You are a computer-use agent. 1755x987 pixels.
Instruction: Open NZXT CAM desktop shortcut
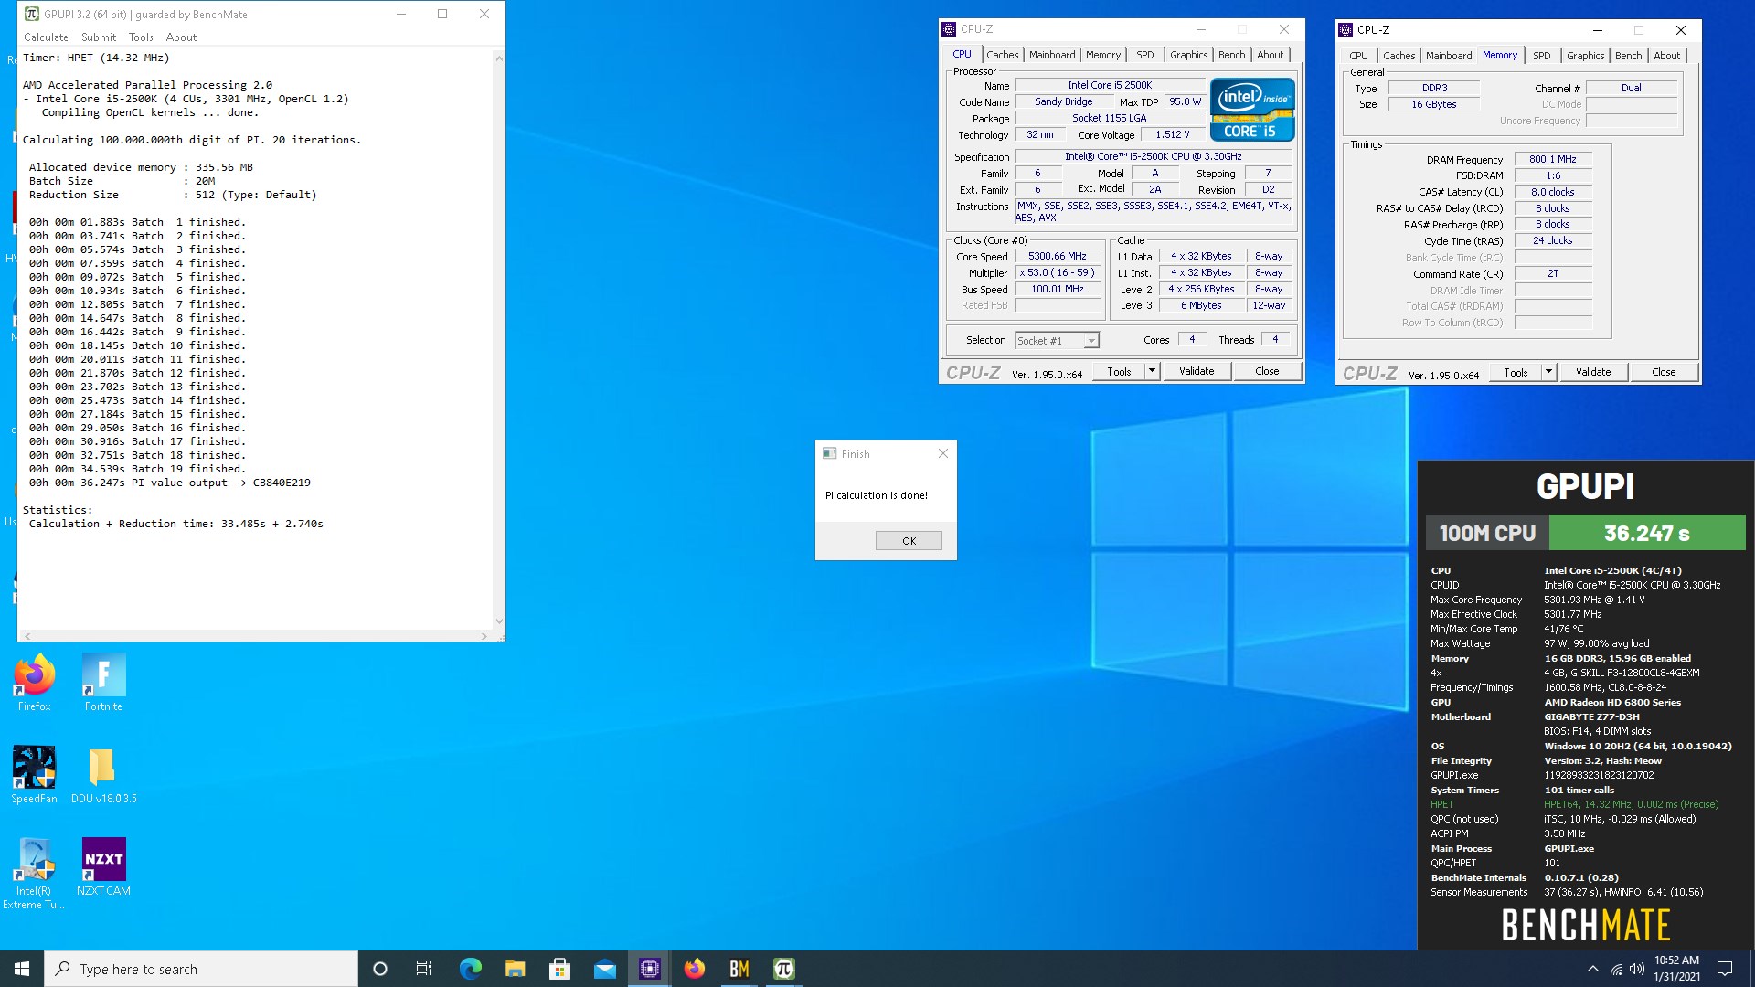[x=103, y=866]
